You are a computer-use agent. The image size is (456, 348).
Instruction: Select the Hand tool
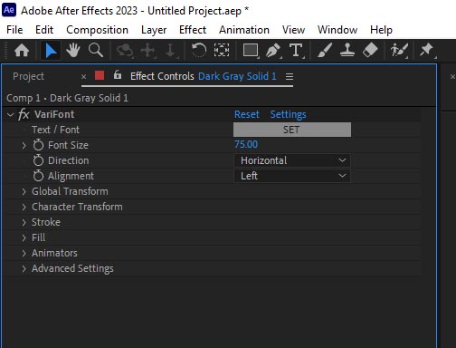[x=73, y=51]
